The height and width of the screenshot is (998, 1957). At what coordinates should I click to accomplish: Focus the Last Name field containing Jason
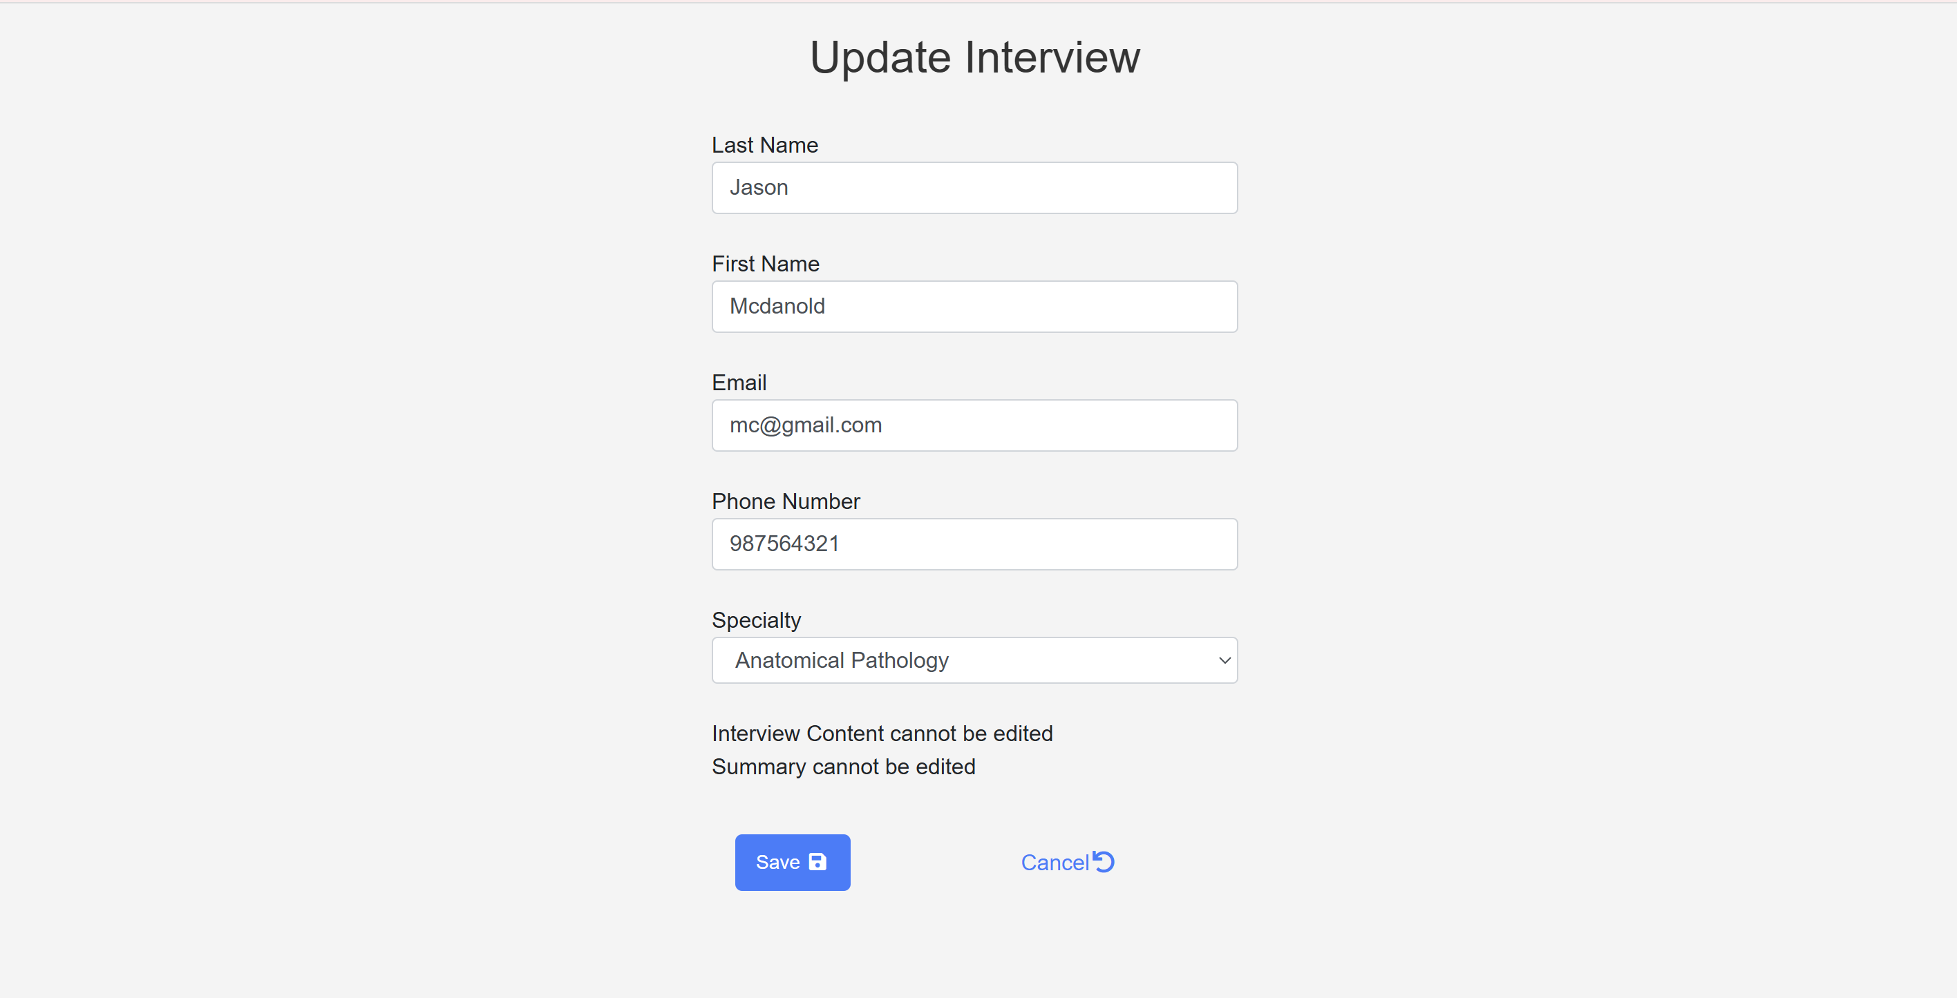[975, 188]
